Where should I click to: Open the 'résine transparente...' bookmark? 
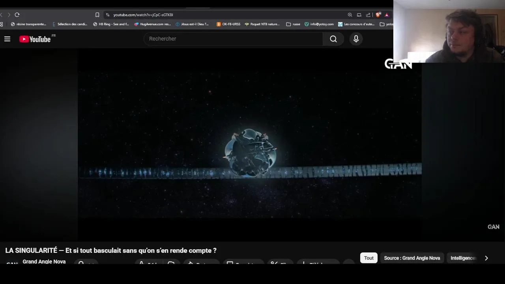click(x=28, y=24)
